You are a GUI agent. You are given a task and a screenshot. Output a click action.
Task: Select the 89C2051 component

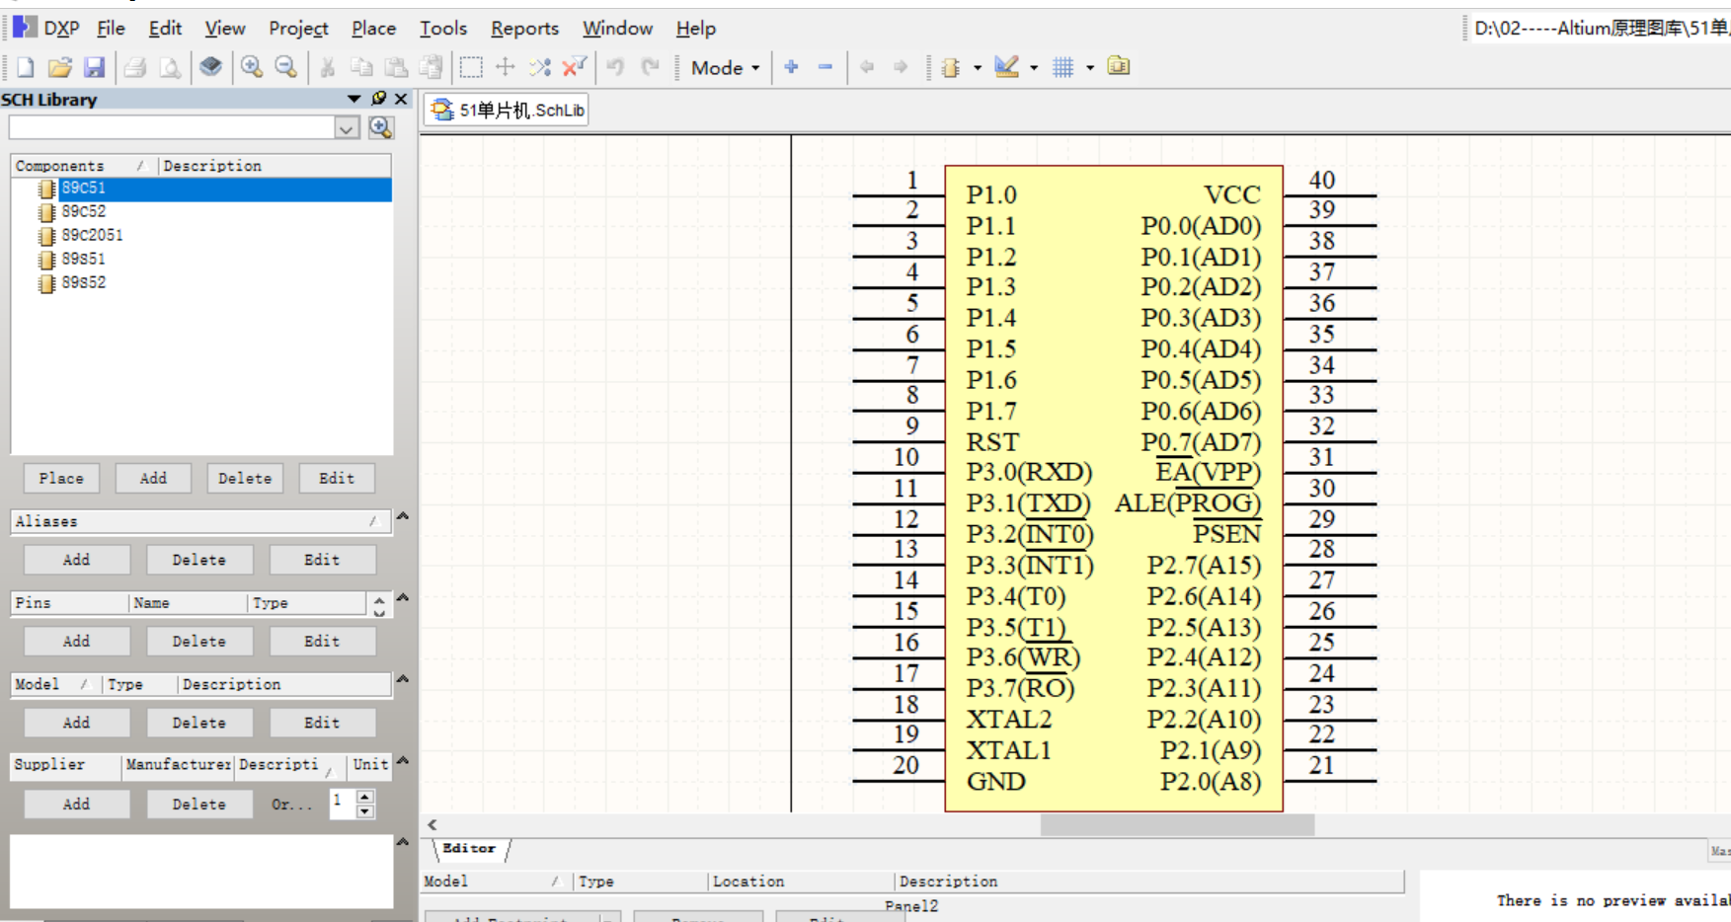coord(92,235)
